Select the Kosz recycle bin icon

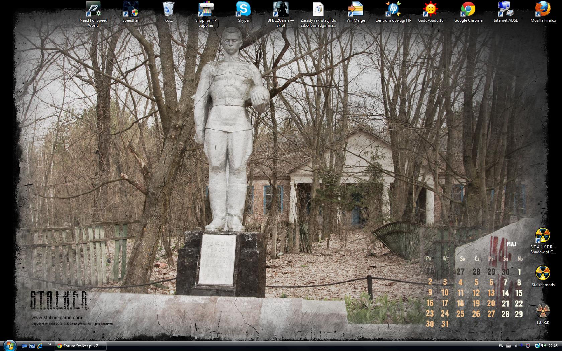(x=169, y=9)
